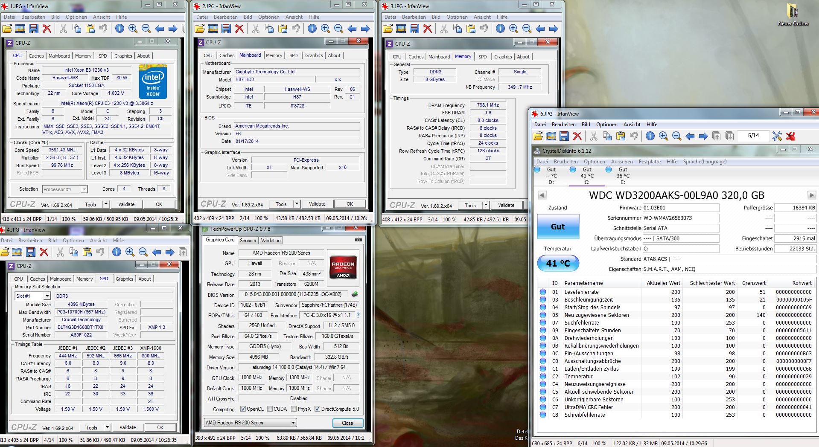The height and width of the screenshot is (447, 819).
Task: Click the undo icon in 2.JPG window
Action: (x=296, y=29)
